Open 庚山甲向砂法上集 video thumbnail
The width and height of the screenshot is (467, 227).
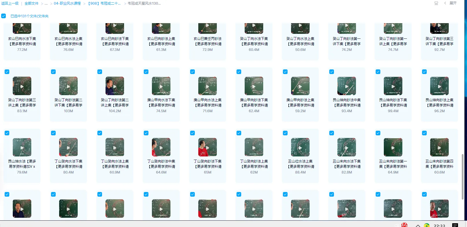pos(300,86)
